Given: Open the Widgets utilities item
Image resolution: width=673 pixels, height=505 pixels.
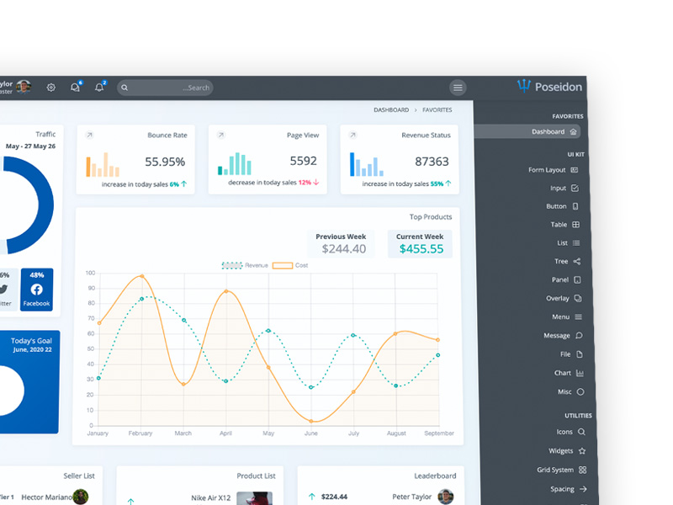Looking at the screenshot, I should point(567,451).
